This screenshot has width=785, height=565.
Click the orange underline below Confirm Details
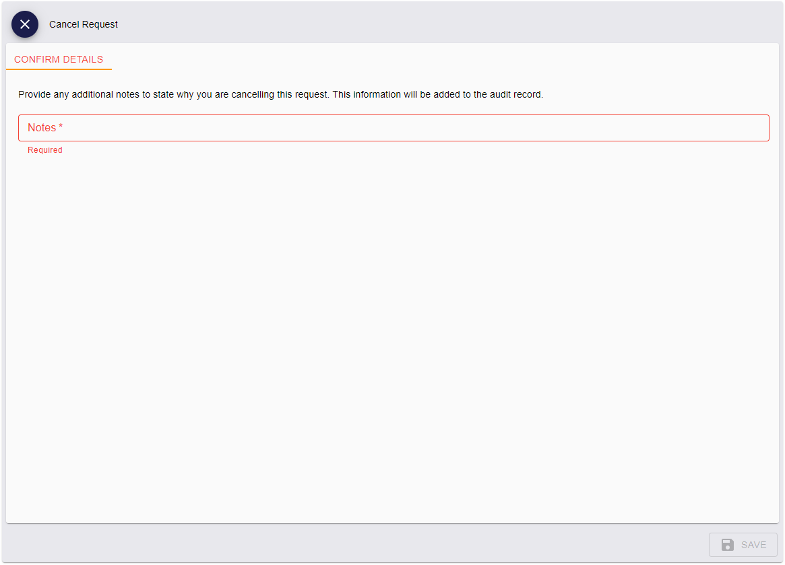(x=59, y=69)
